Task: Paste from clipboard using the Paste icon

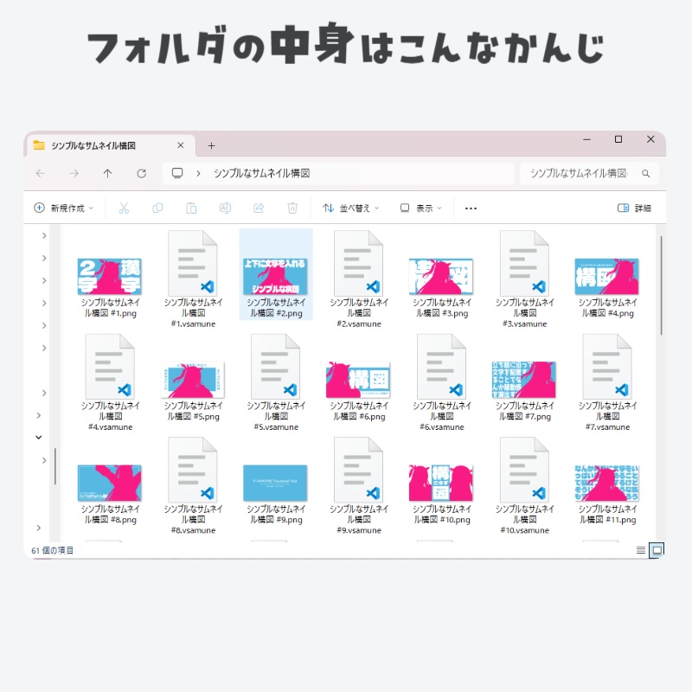Action: click(191, 208)
